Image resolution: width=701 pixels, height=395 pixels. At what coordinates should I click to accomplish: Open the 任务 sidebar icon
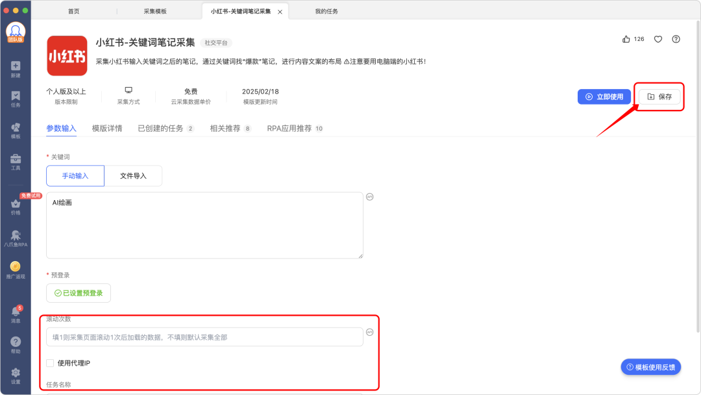pos(16,99)
